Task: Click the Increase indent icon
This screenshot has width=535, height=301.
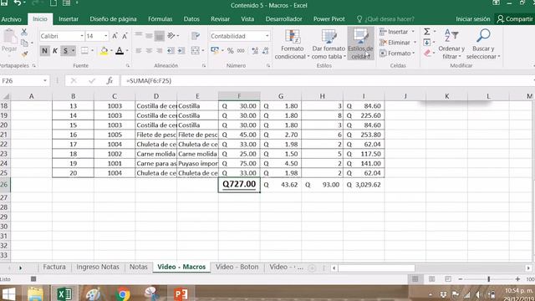Action: coord(181,51)
